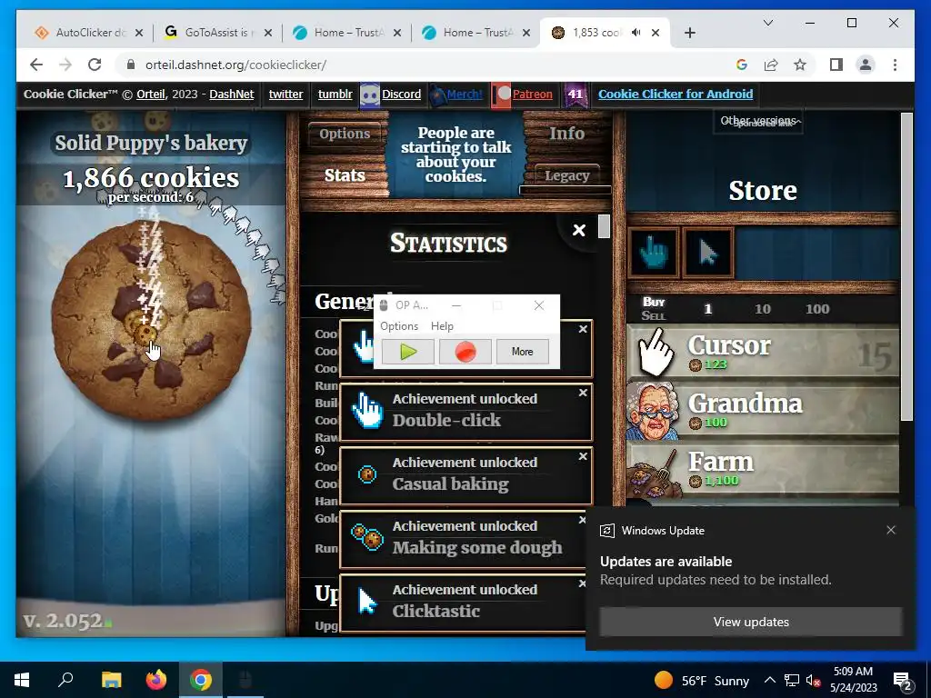The width and height of the screenshot is (931, 698).
Task: Dismiss the Casual baking achievement notification
Action: pos(583,456)
